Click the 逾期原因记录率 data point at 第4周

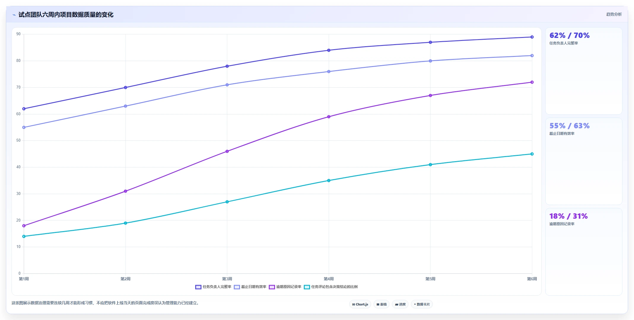tap(329, 117)
